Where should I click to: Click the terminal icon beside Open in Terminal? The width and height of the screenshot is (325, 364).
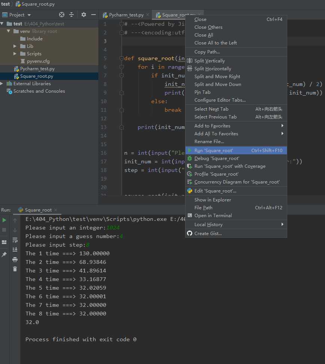(x=190, y=215)
